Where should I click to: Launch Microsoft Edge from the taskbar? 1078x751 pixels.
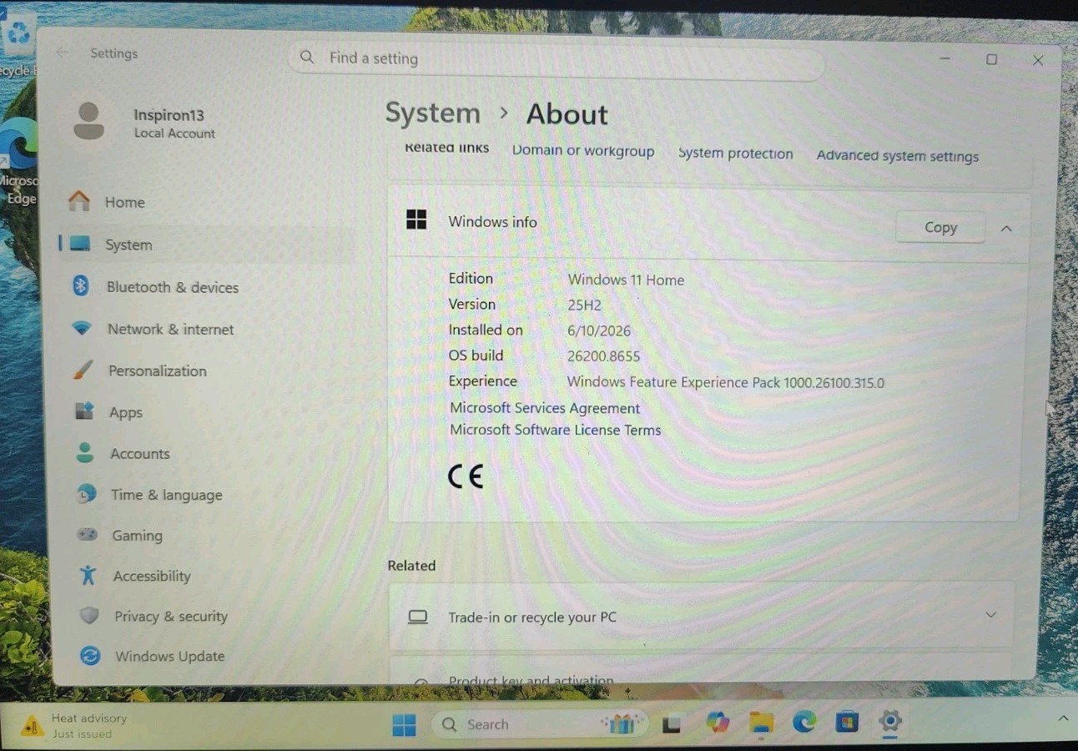[804, 721]
